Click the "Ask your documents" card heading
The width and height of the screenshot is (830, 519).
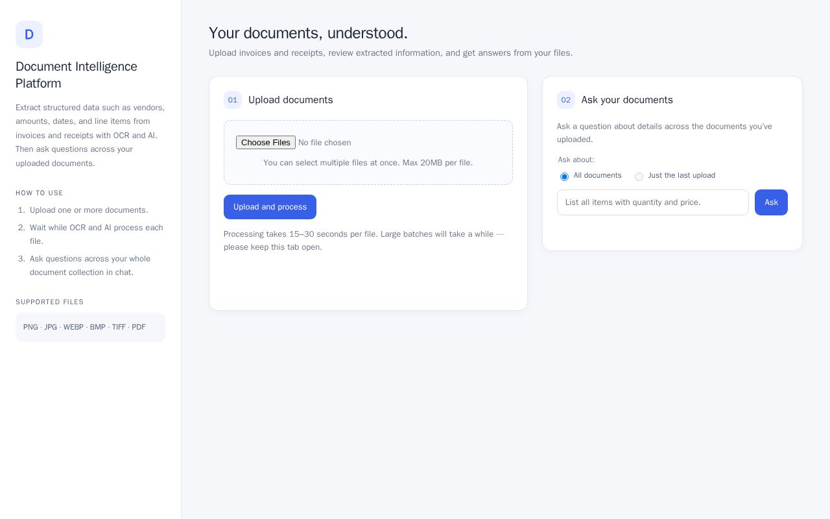pos(627,100)
